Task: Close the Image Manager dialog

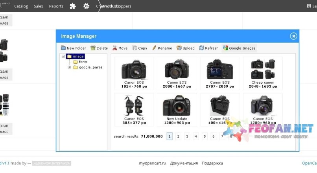Action: pyautogui.click(x=293, y=36)
